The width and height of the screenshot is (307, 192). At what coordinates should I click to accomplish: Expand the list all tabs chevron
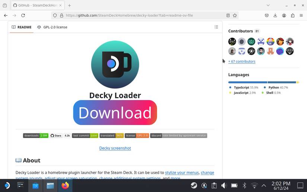click(x=268, y=5)
